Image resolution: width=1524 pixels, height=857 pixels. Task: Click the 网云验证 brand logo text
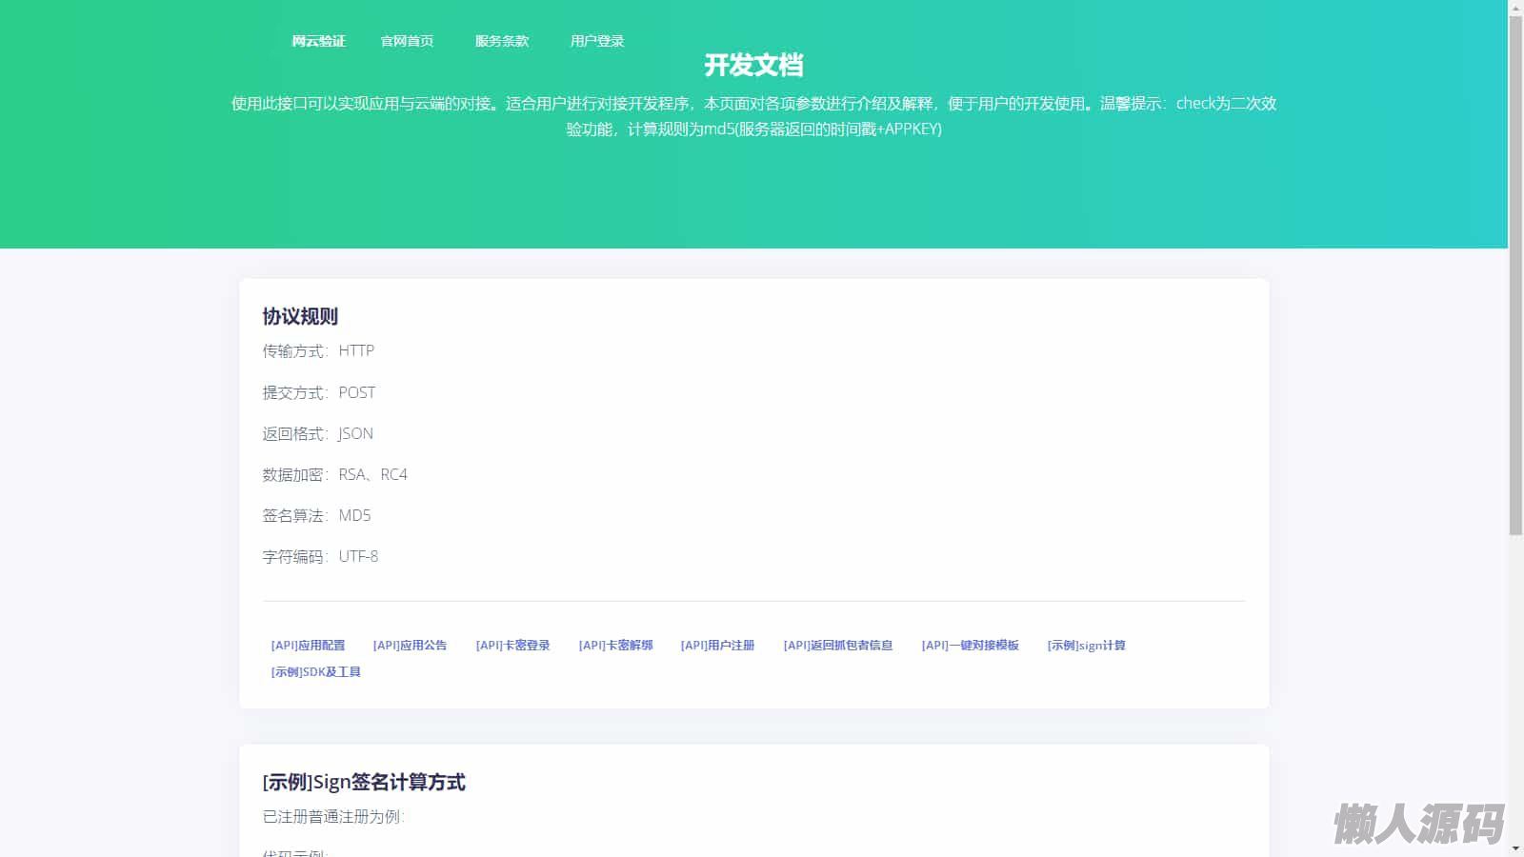318,41
